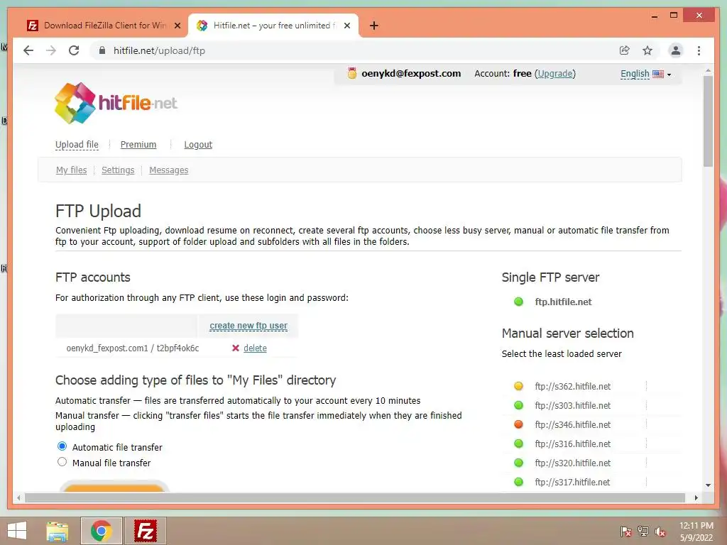Click green status dot beside ftp.hitfile.net
This screenshot has width=727, height=545.
tap(518, 302)
